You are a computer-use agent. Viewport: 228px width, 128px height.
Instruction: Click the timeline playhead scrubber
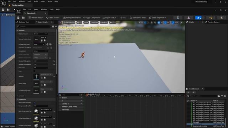coord(87,95)
